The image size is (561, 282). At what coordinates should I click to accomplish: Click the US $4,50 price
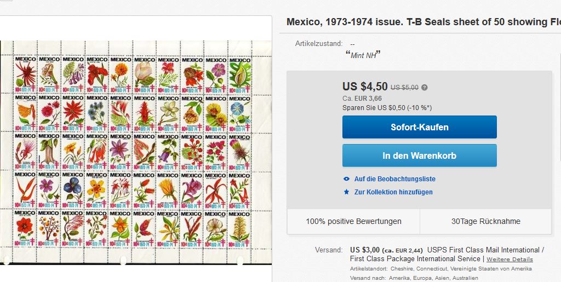pyautogui.click(x=365, y=87)
